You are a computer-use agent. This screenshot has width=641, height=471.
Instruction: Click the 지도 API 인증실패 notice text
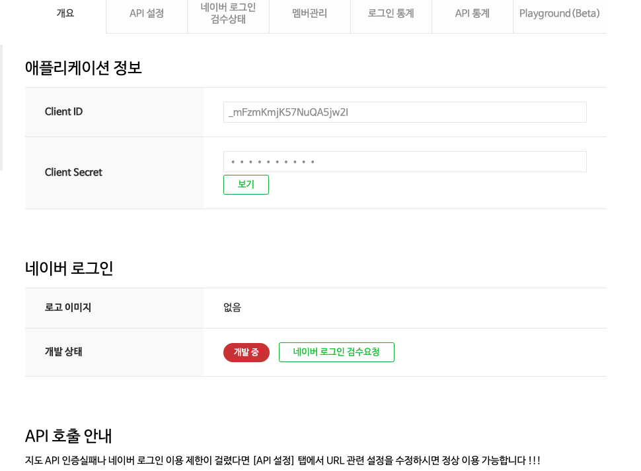click(x=282, y=460)
